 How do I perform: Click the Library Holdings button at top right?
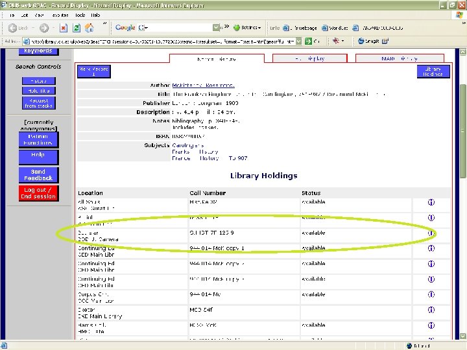tap(433, 71)
